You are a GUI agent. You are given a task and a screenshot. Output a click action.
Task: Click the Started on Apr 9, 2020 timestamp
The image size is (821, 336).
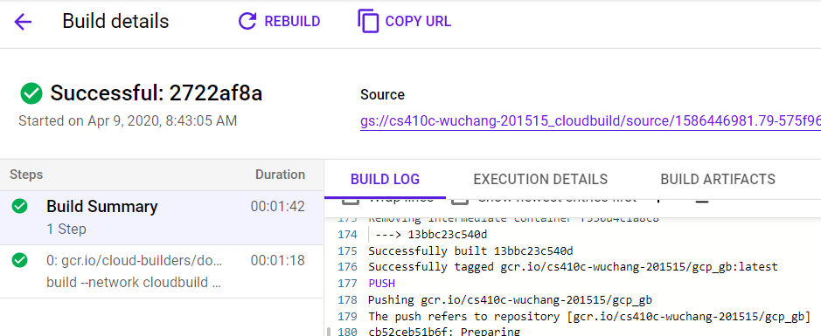[x=128, y=121]
